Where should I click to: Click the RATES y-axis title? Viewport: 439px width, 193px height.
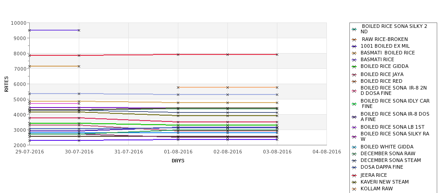coord(6,84)
